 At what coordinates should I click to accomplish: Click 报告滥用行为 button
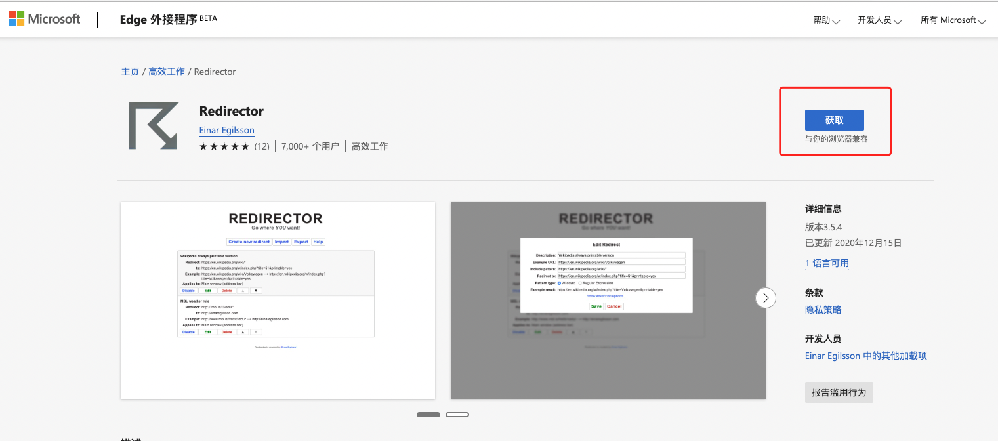[x=839, y=392]
